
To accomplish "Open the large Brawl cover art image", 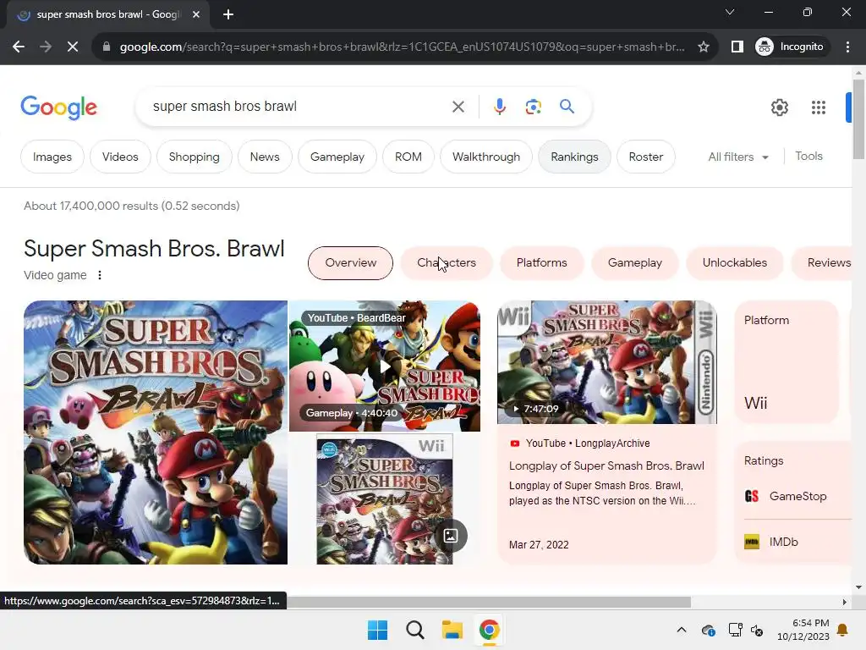I will tap(156, 432).
